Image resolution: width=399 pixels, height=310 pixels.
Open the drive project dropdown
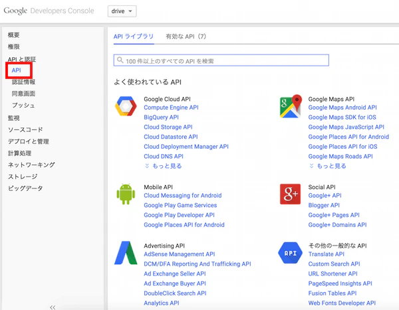pyautogui.click(x=122, y=11)
